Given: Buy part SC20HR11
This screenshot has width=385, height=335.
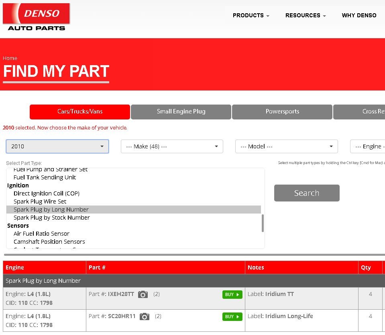Looking at the screenshot, I should [x=232, y=317].
